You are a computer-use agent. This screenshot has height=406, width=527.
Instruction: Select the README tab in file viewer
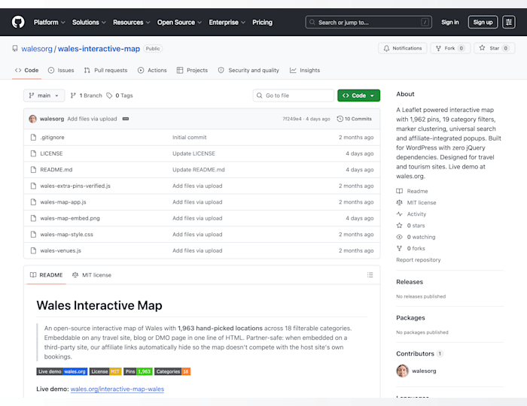(47, 275)
